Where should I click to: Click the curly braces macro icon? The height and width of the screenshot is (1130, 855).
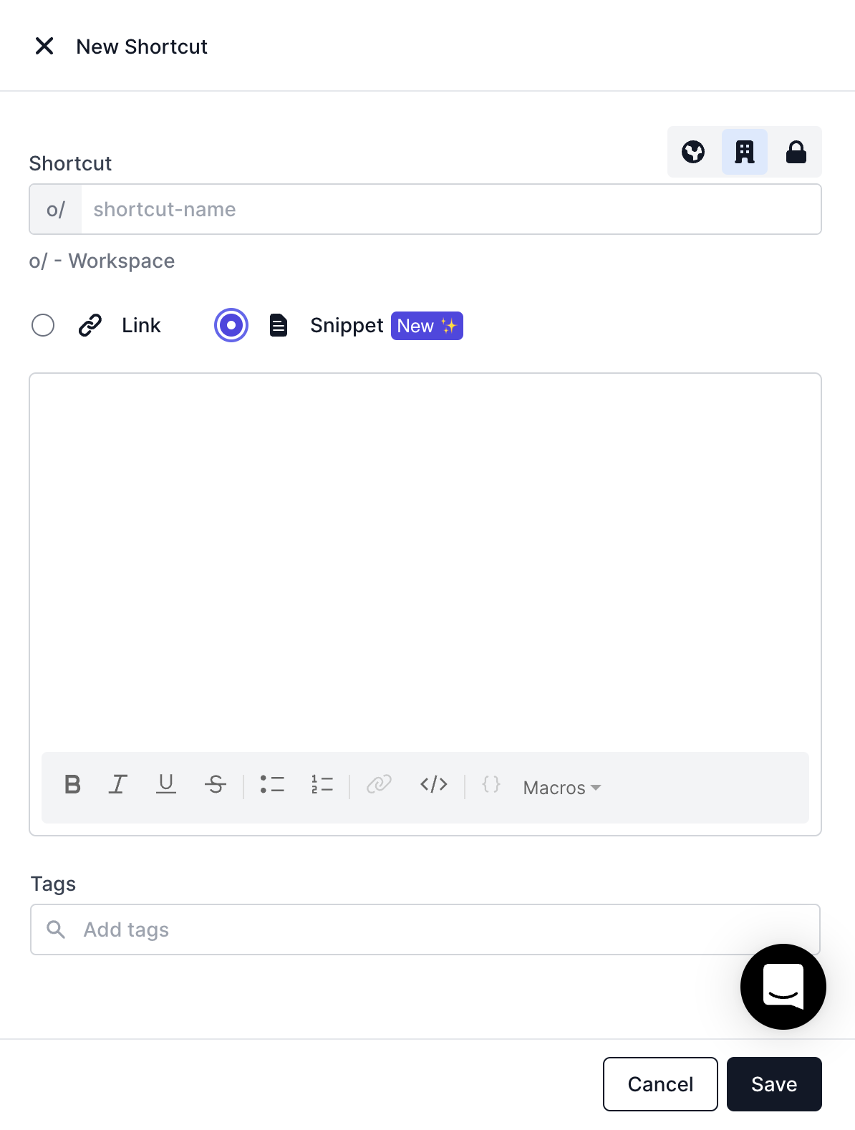491,784
